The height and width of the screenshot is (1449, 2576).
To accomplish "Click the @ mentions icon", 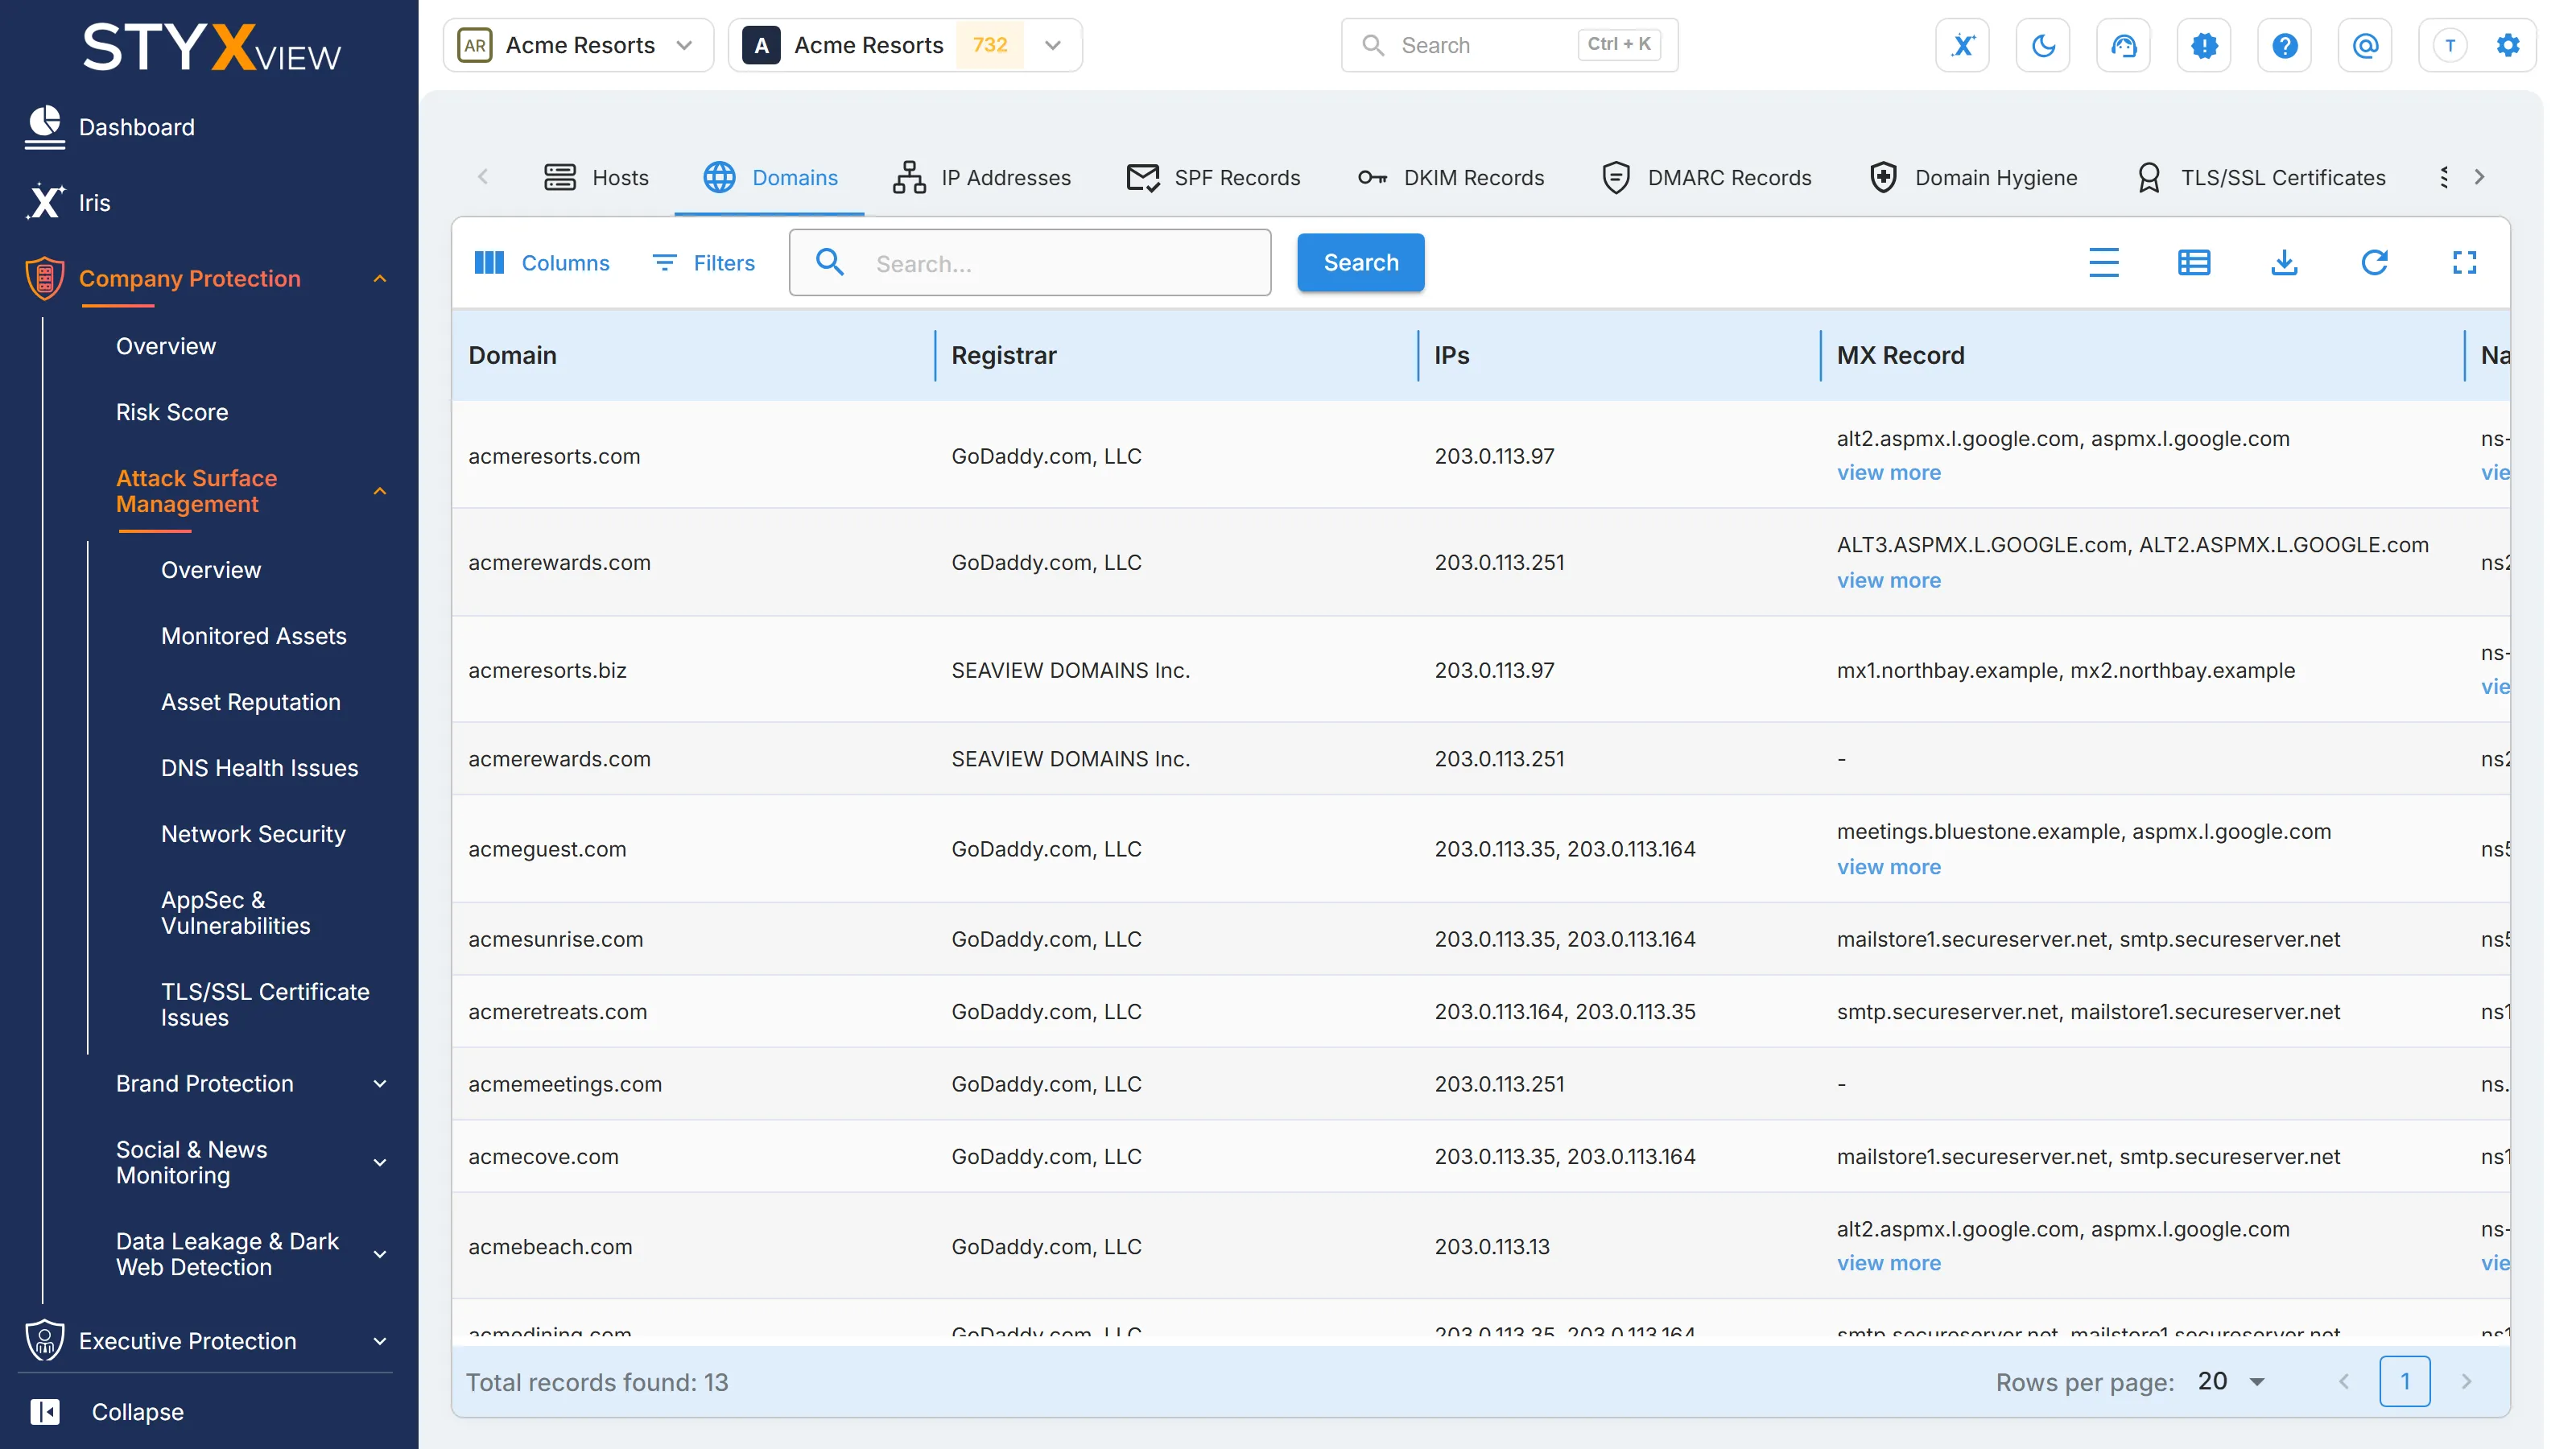I will (x=2365, y=45).
